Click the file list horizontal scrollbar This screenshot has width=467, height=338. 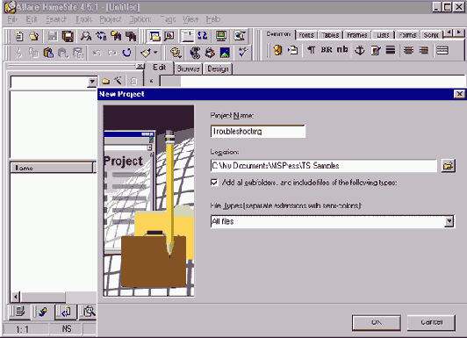pyautogui.click(x=54, y=297)
